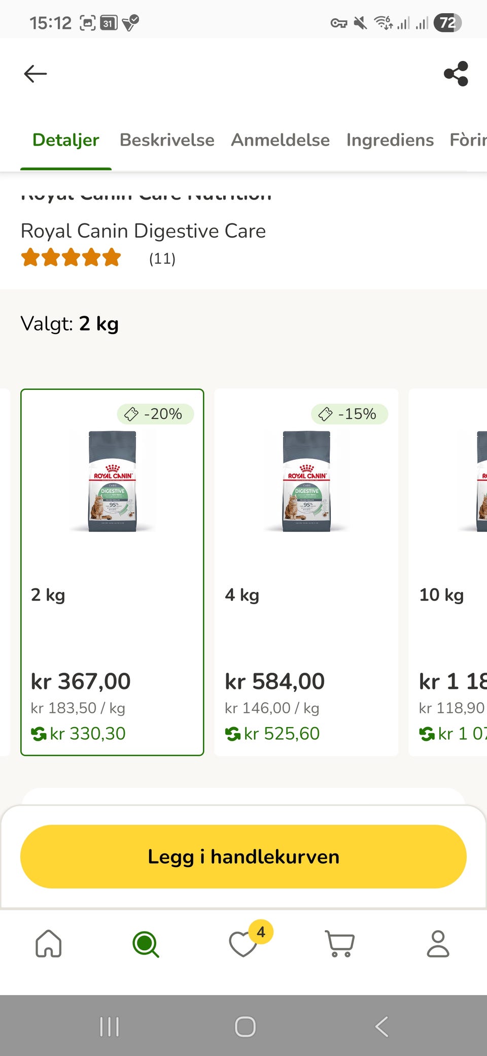Open the user profile icon

(x=438, y=944)
